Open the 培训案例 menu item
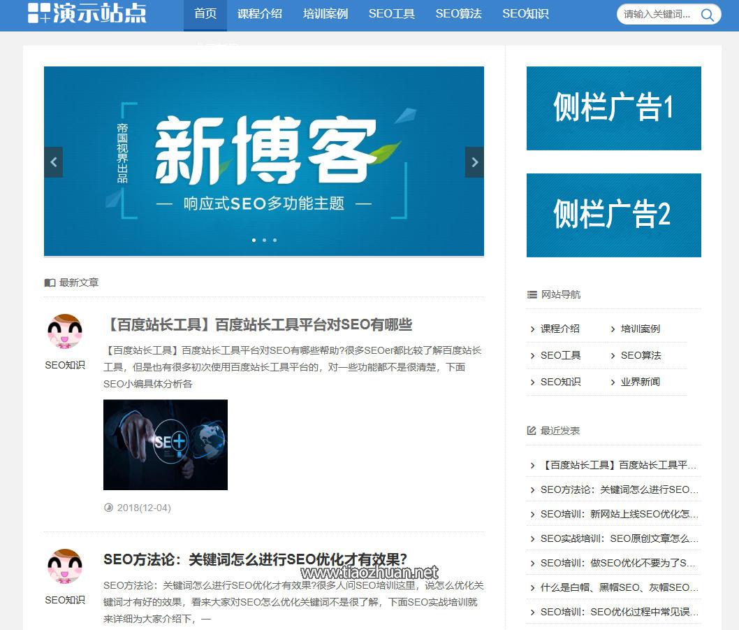739x630 pixels. pos(325,13)
